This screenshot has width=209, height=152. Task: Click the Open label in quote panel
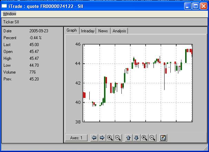8,52
